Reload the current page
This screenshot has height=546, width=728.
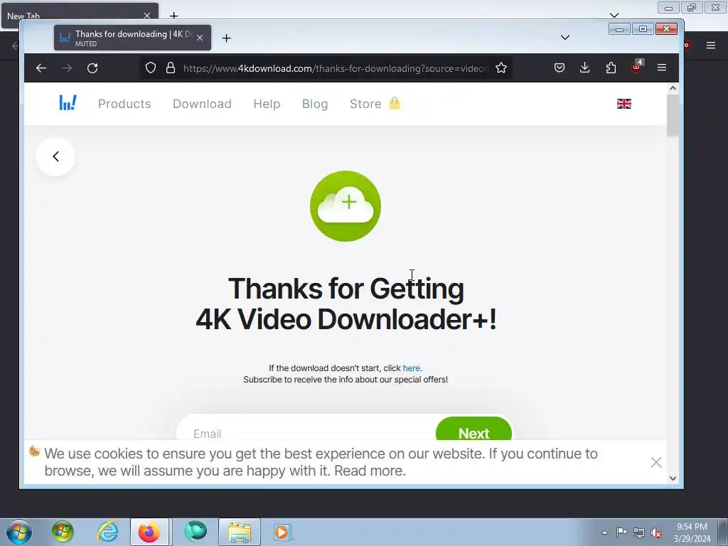tap(92, 68)
